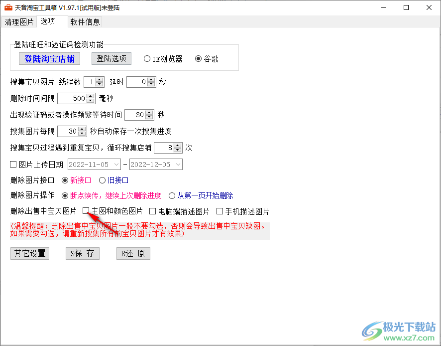Screen dimensions: 441x346
Task: Minimize the 天音淘宝工具箱 window
Action: coord(384,7)
